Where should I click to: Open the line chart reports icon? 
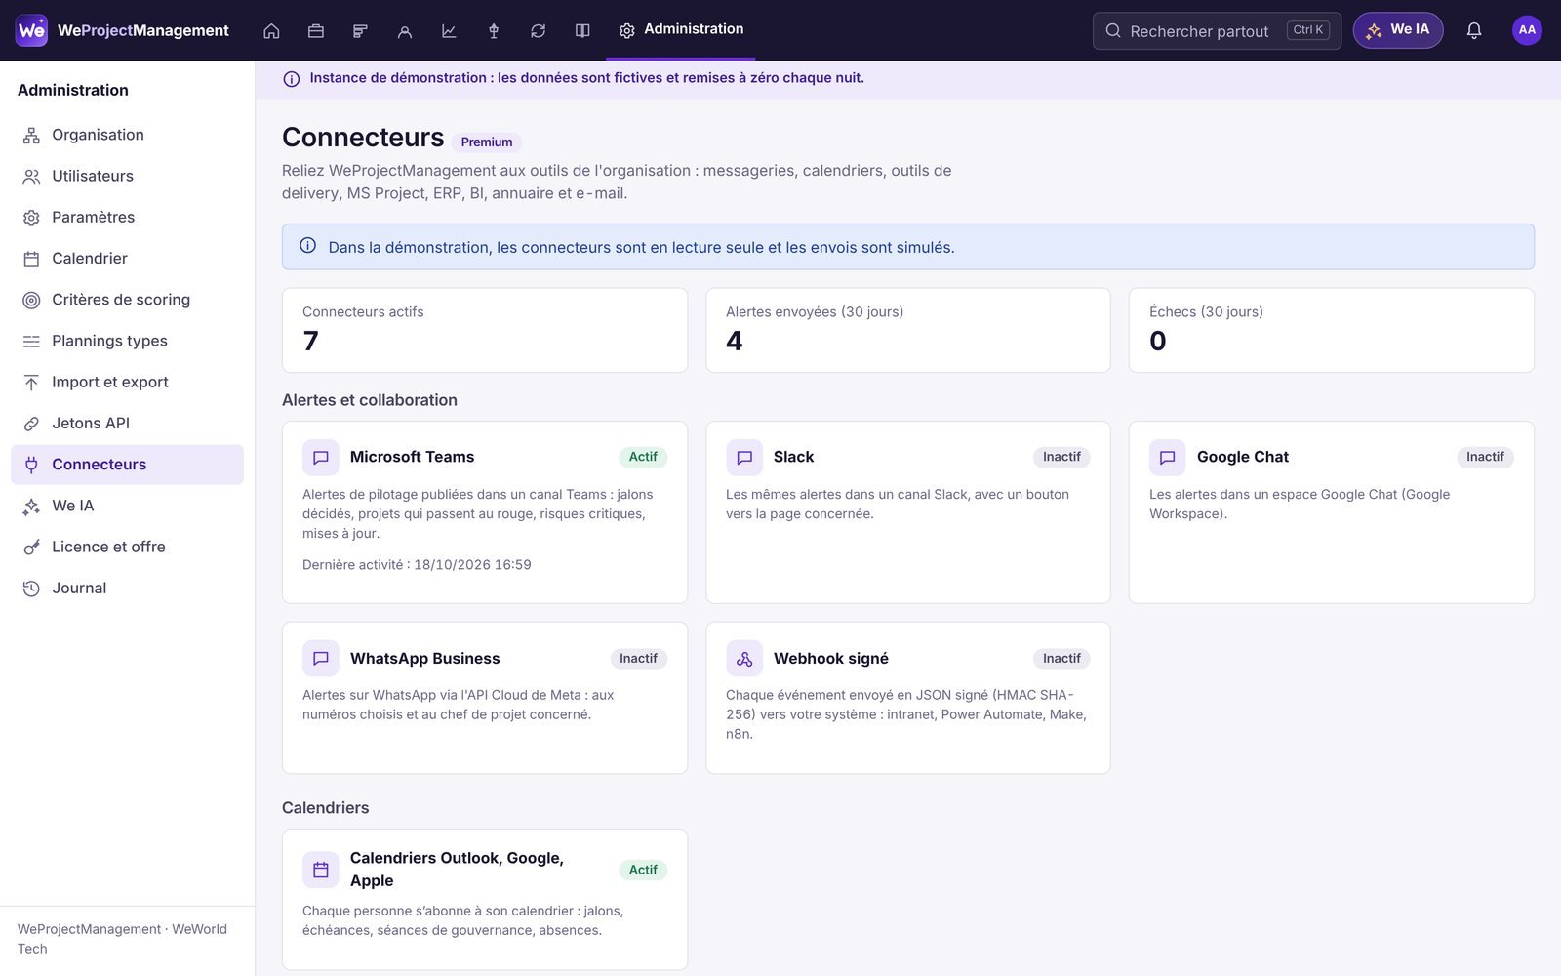tap(449, 31)
